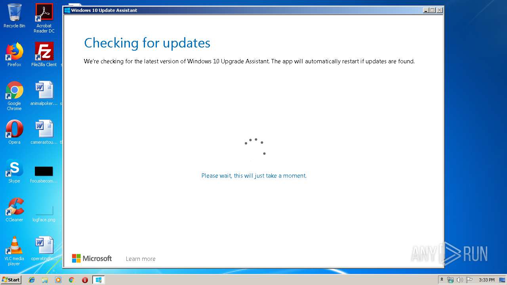Image resolution: width=507 pixels, height=285 pixels.
Task: Open Internet Explorer from taskbar
Action: click(x=32, y=280)
